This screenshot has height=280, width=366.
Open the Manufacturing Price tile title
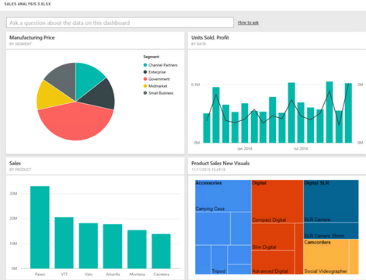[32, 37]
